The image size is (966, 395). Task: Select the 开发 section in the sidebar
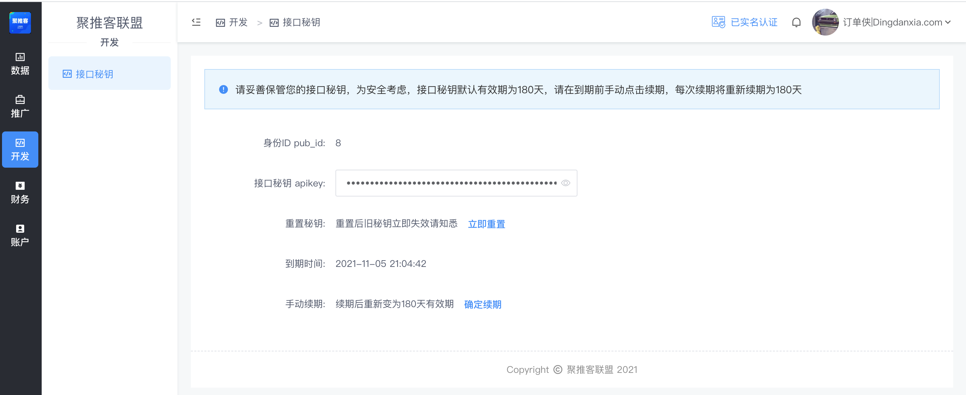coord(20,150)
